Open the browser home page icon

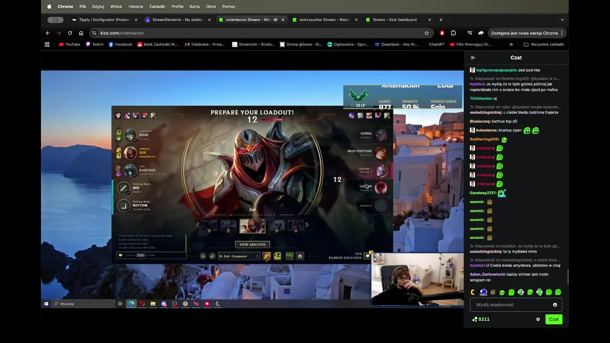click(x=81, y=33)
